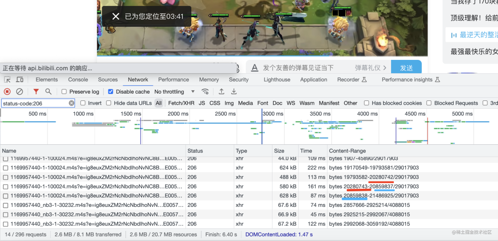This screenshot has width=498, height=241.
Task: Open network search magnifier
Action: pyautogui.click(x=48, y=91)
